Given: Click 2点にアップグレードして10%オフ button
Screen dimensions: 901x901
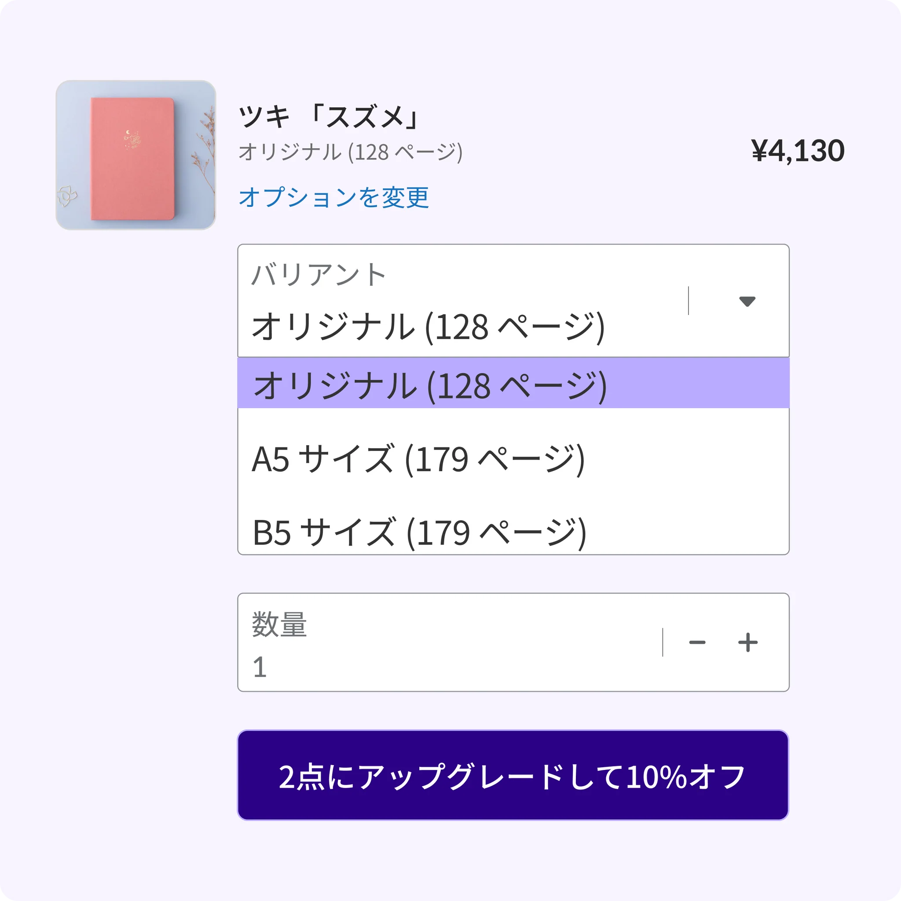Looking at the screenshot, I should (x=513, y=775).
